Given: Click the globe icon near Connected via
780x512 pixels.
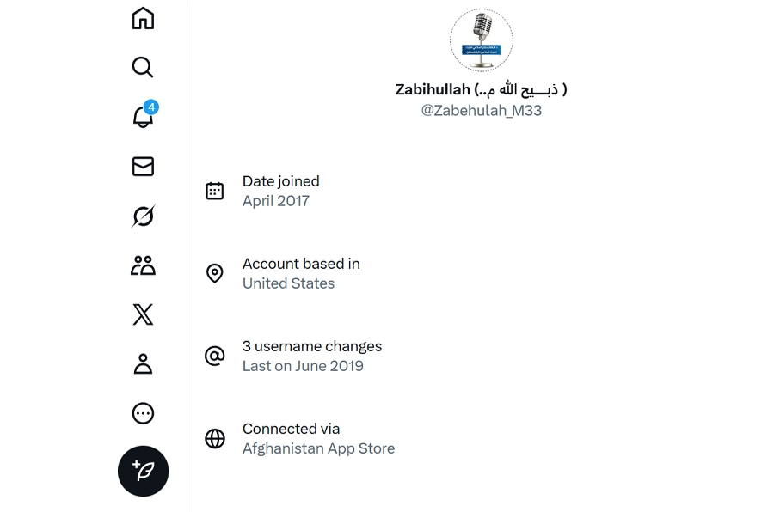Looking at the screenshot, I should 214,438.
